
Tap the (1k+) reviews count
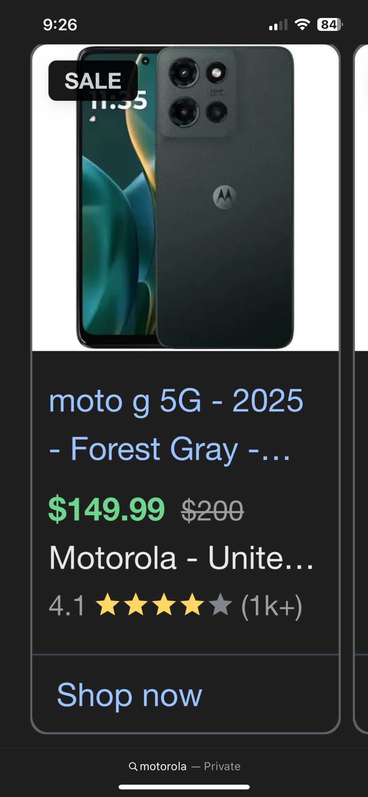click(x=272, y=606)
